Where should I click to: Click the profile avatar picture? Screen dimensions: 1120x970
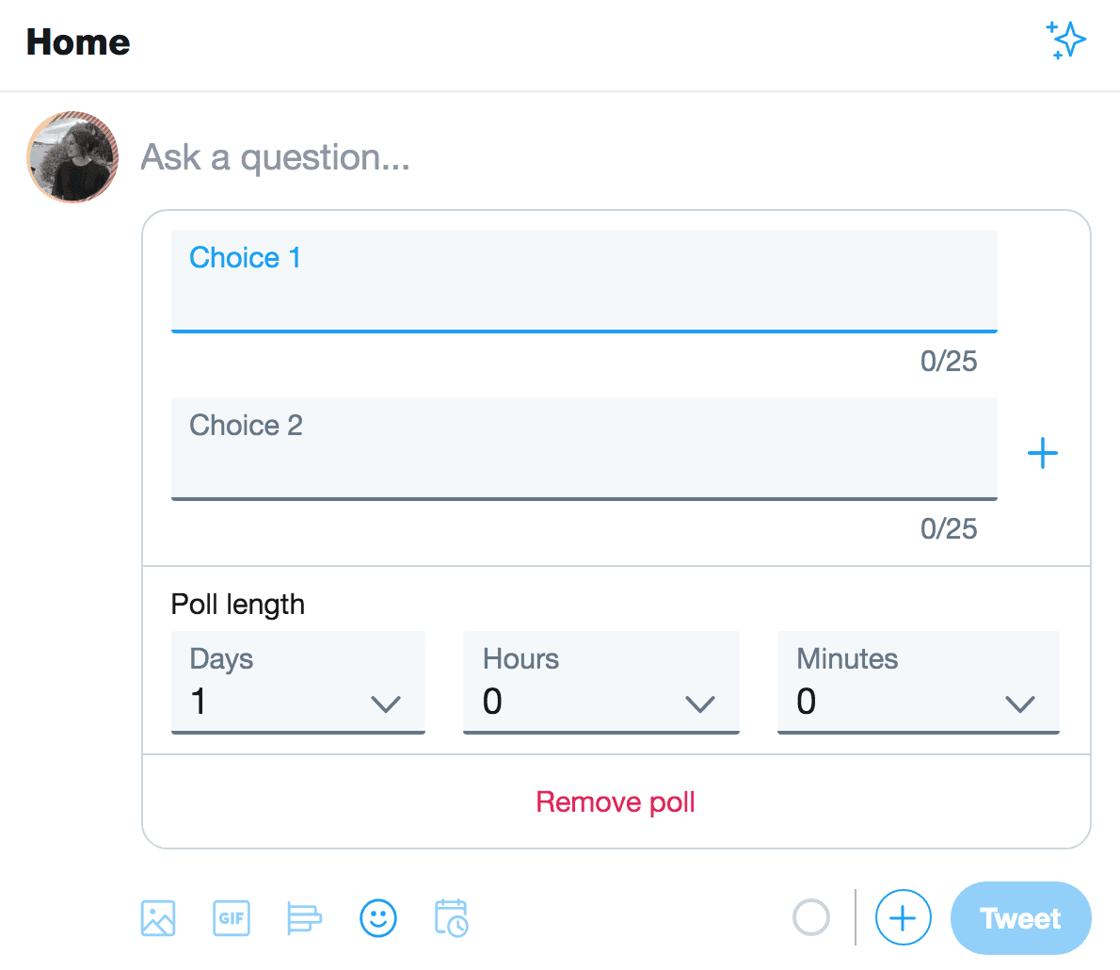click(x=72, y=157)
